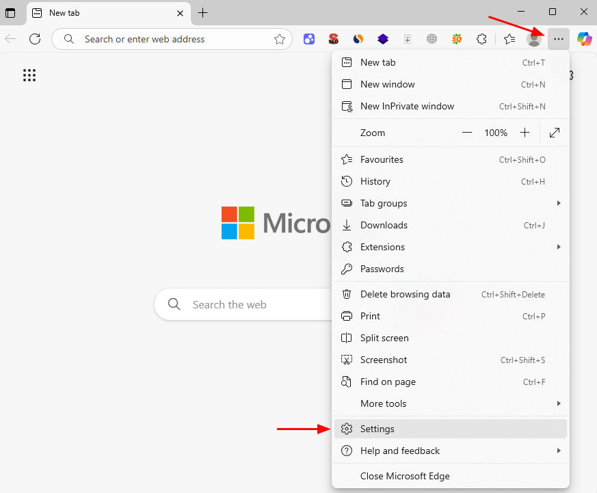Choose New InPrivate window

(407, 106)
